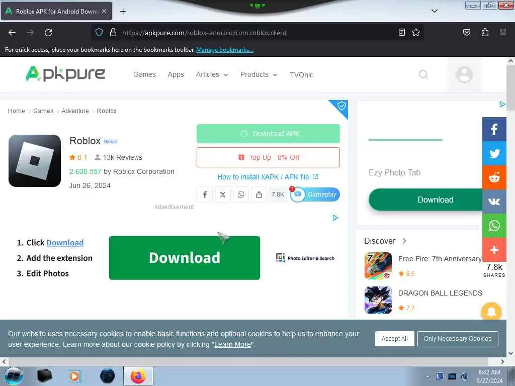Open DRAGON BALL LEGENDS game title
The height and width of the screenshot is (386, 515).
point(440,293)
